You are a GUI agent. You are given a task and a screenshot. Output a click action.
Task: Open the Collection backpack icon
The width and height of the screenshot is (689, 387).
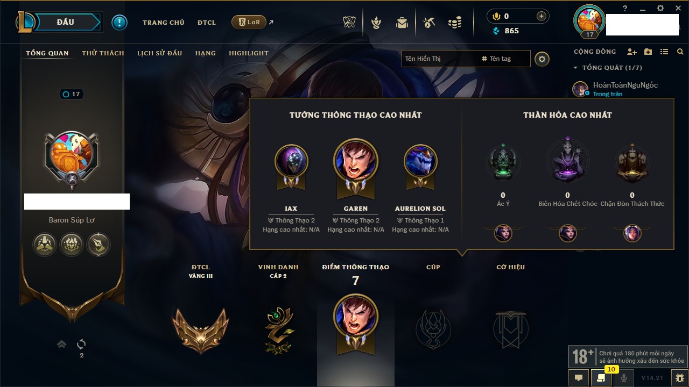(x=402, y=23)
